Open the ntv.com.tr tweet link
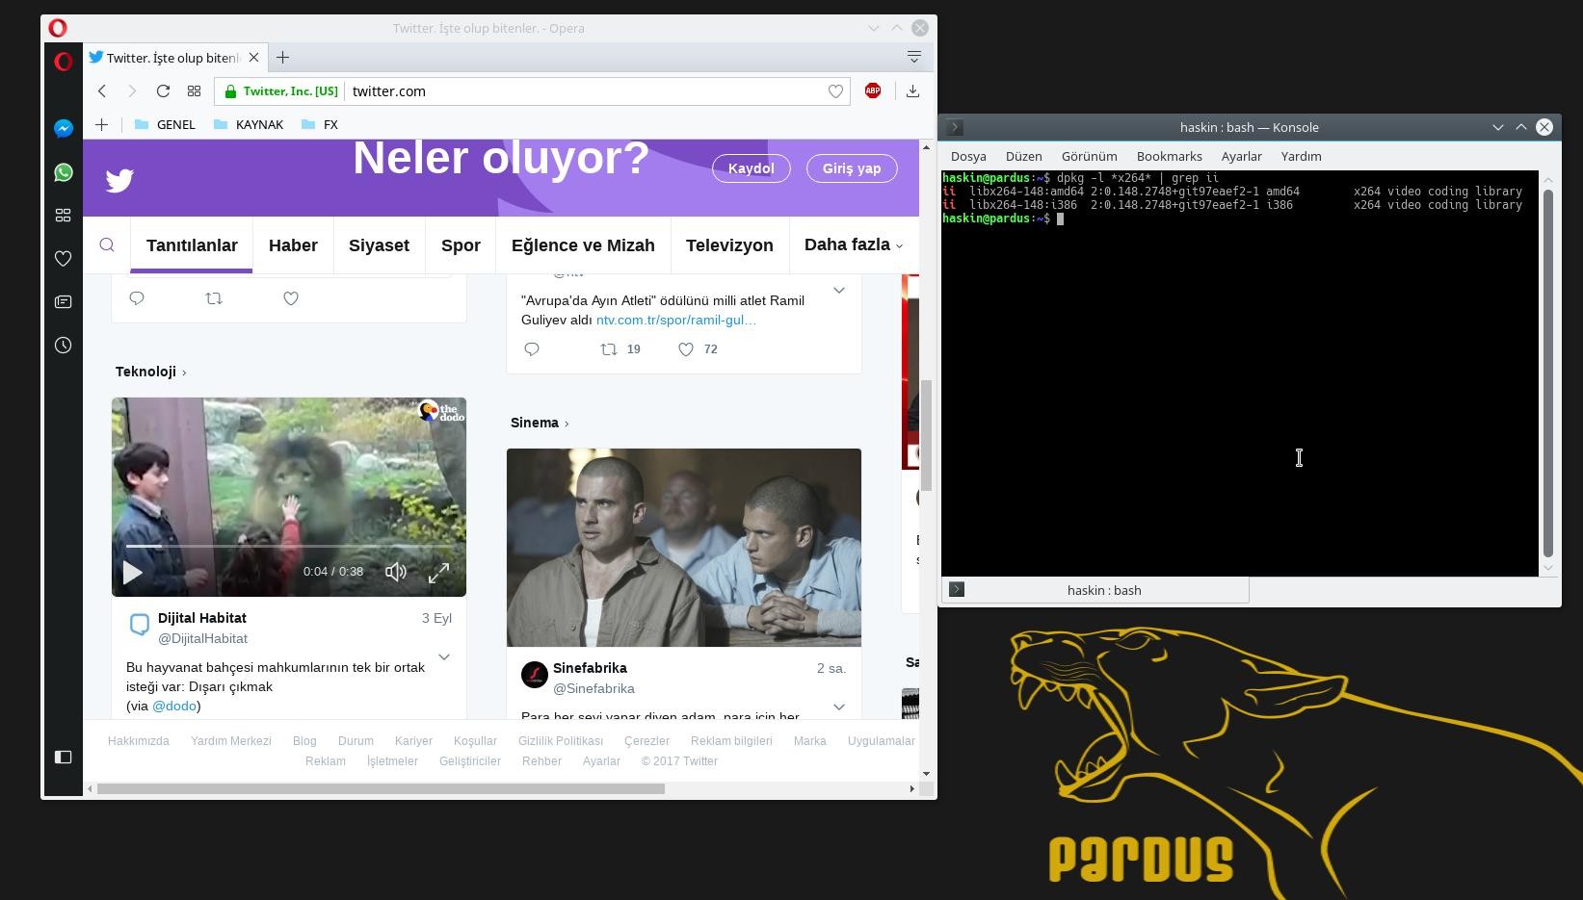 click(x=675, y=320)
